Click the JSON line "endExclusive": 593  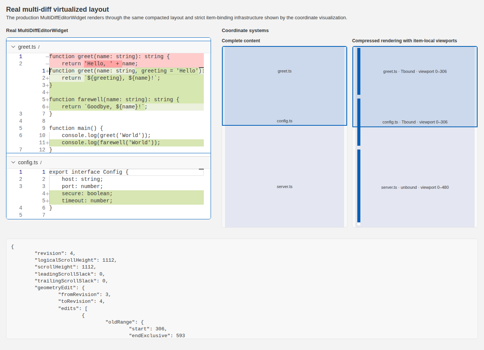pyautogui.click(x=157, y=335)
